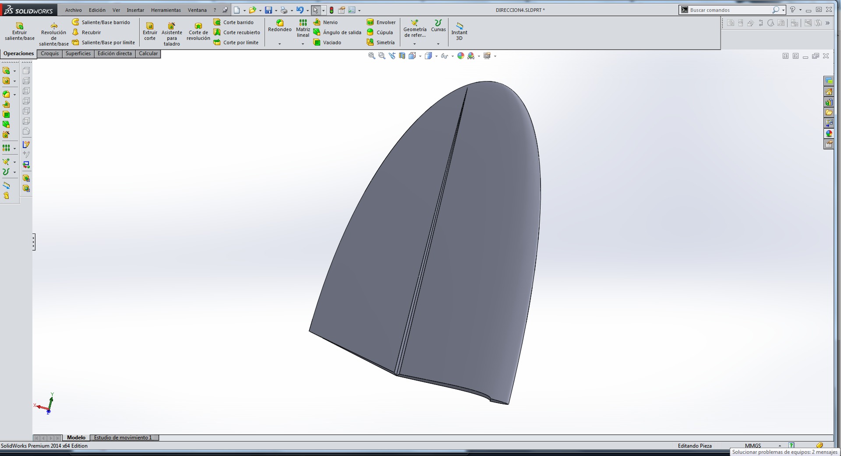Open Estudio de movimiento 1 tab
Viewport: 841px width, 456px height.
123,438
